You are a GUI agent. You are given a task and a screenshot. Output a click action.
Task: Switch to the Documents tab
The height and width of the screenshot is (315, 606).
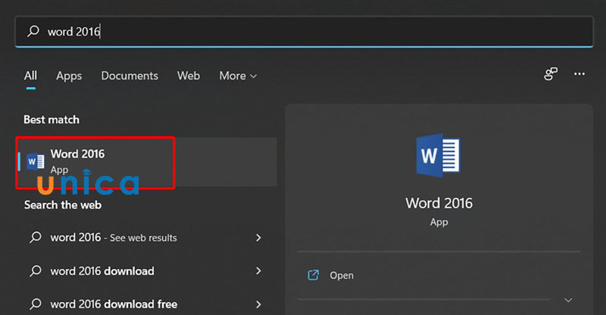coord(130,76)
